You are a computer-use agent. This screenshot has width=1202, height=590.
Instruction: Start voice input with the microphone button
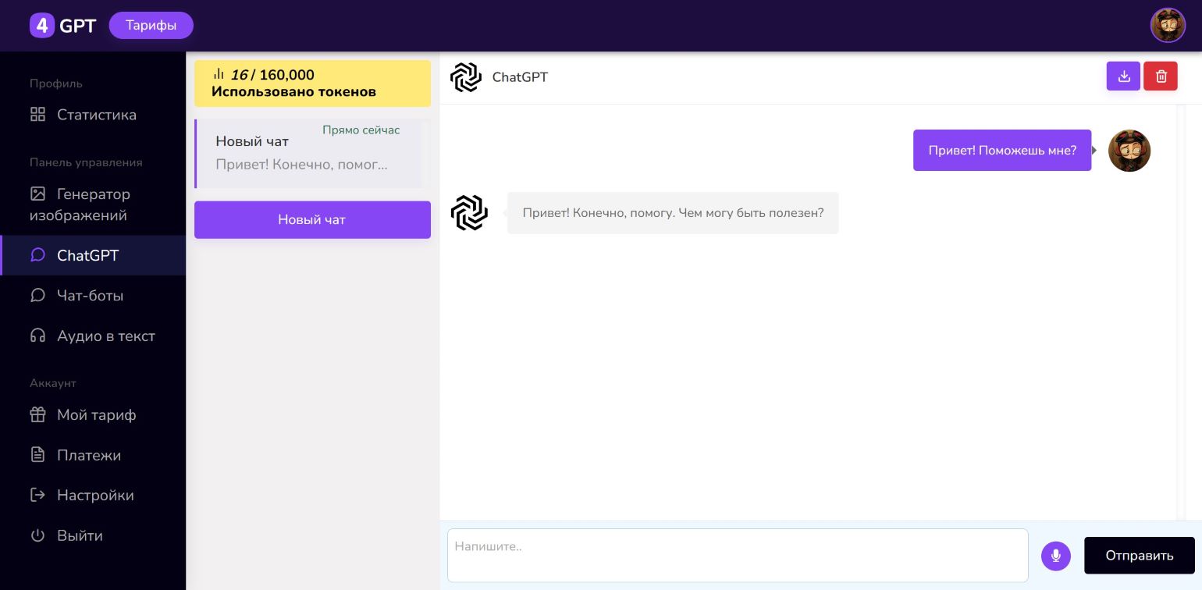(x=1056, y=556)
